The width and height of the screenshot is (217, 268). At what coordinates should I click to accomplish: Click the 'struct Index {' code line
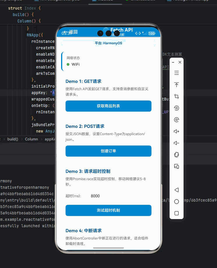pos(24,8)
